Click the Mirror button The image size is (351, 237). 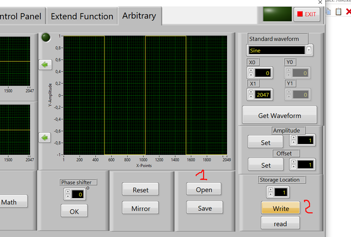tap(140, 208)
